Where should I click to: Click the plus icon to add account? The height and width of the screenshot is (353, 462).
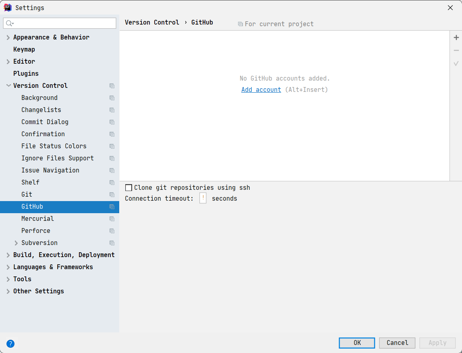pos(456,37)
